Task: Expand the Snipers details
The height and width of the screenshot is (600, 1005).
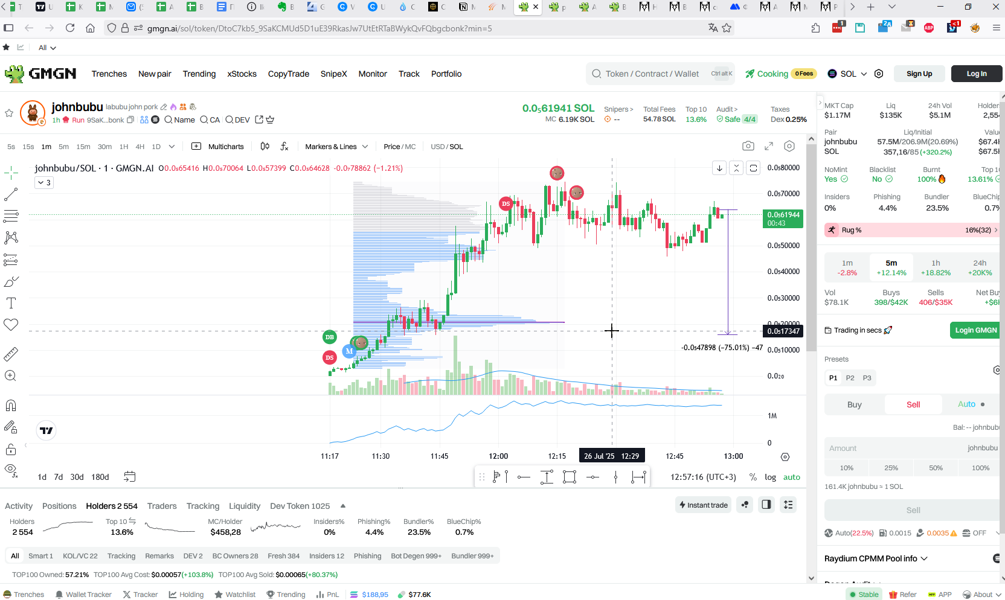Action: [x=618, y=109]
